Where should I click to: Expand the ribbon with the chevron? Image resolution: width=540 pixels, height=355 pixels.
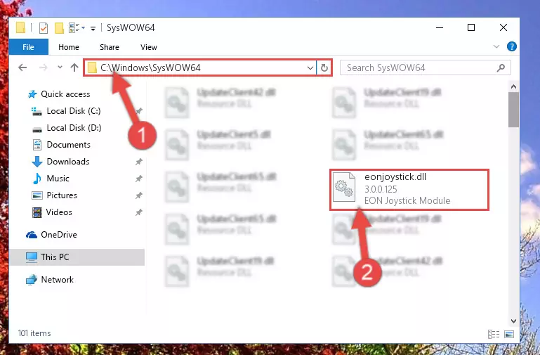[496, 46]
